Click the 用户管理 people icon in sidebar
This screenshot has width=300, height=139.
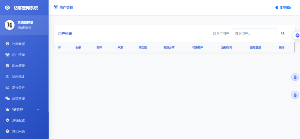7,55
